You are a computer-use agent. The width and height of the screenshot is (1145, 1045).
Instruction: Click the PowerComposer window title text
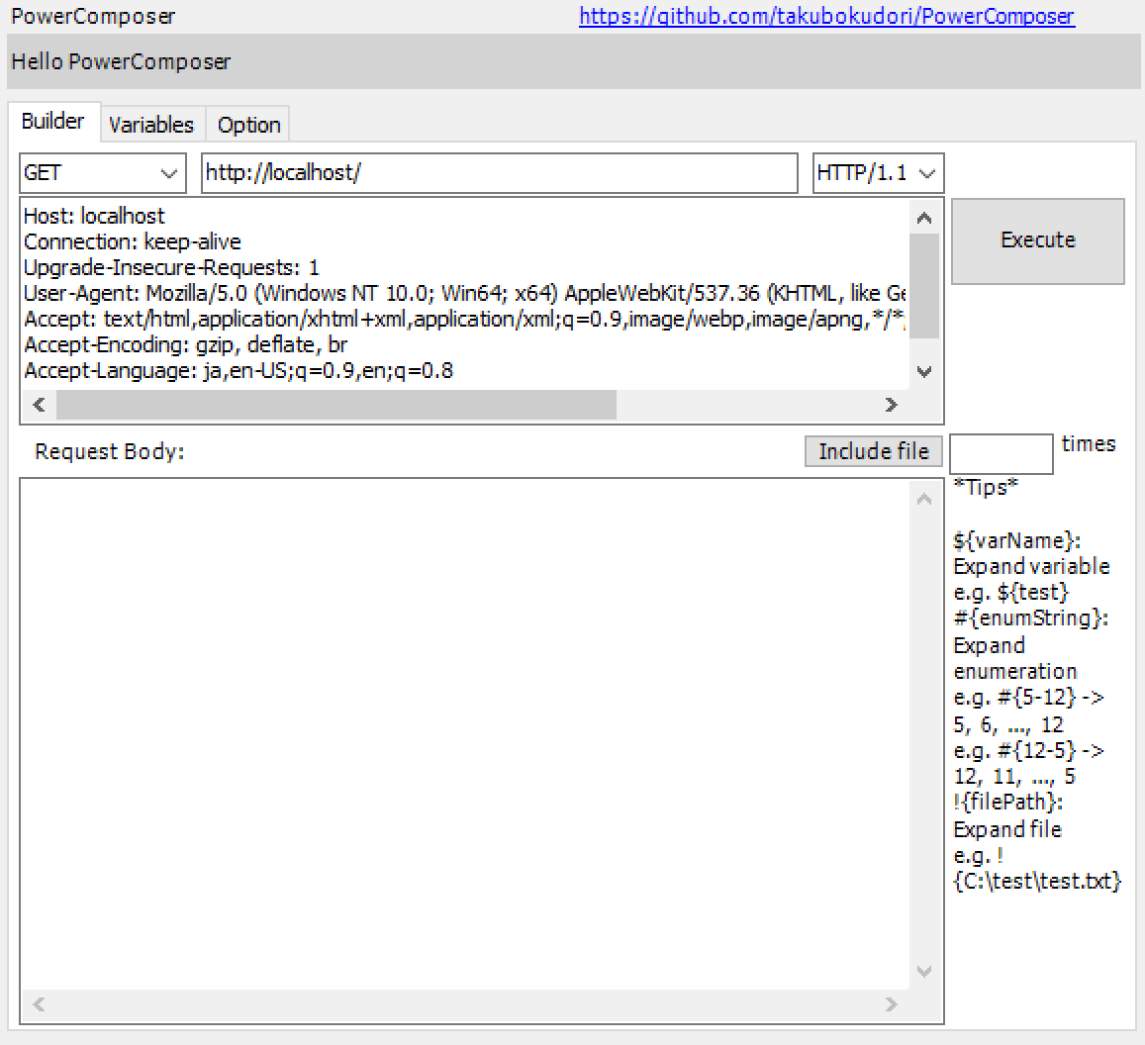pyautogui.click(x=93, y=16)
